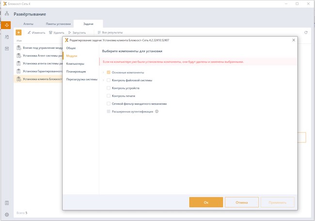The image size is (315, 221).
Task: Click the Контроль устройств label
Action: (126, 88)
